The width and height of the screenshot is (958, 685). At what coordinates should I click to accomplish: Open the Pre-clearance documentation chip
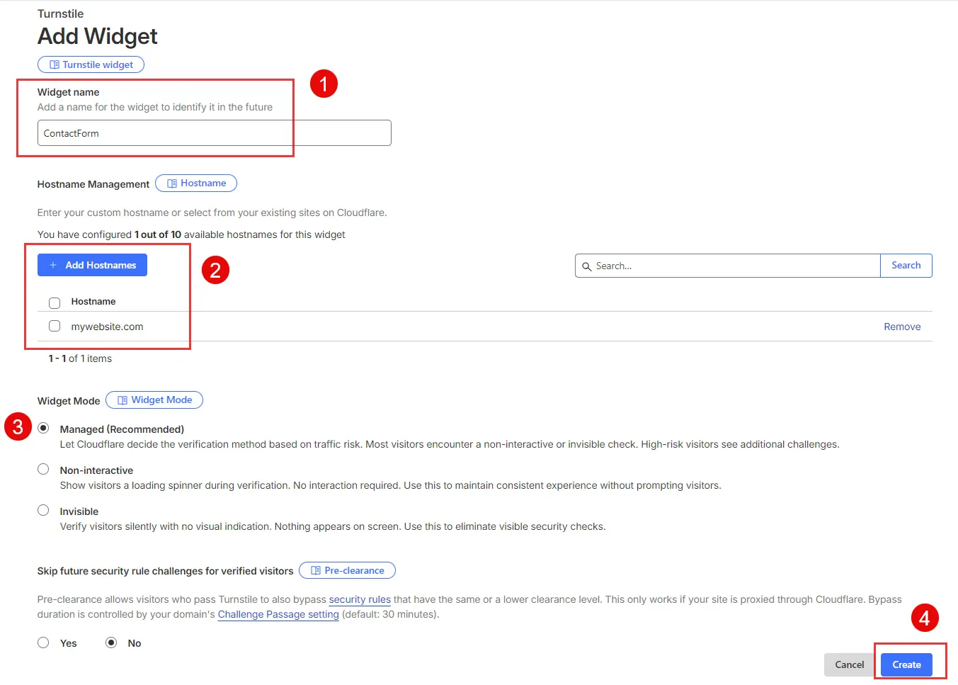tap(347, 570)
